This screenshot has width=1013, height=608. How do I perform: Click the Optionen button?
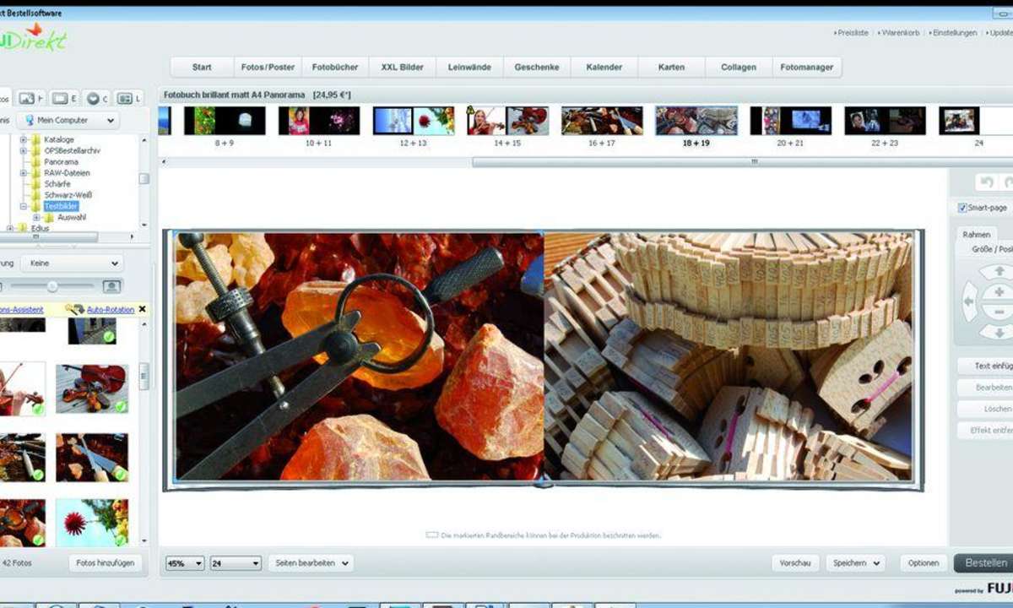tap(923, 563)
